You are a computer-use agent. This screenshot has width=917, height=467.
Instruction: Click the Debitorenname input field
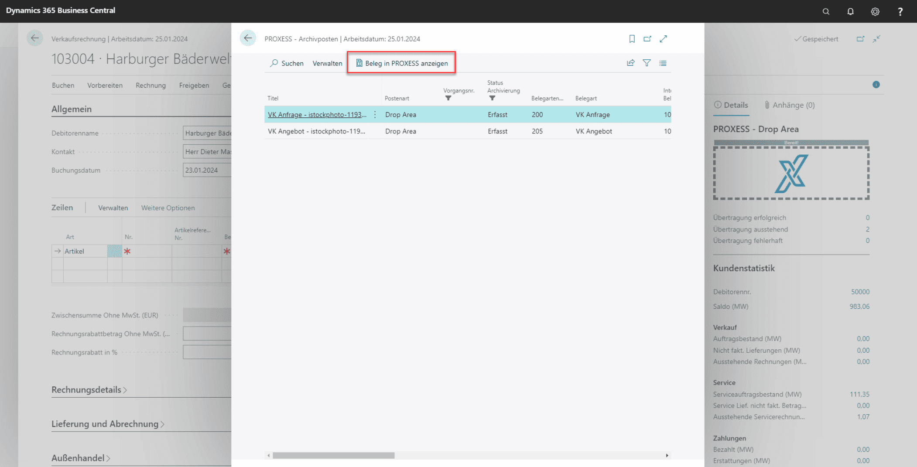[x=207, y=133]
